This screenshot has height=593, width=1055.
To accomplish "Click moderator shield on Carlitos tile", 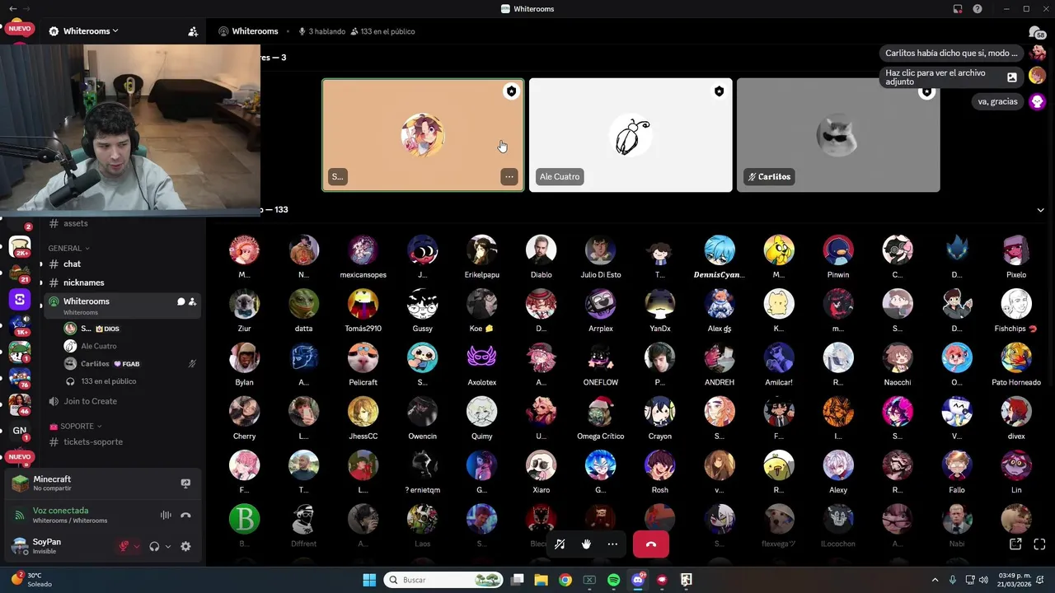I will [x=926, y=91].
